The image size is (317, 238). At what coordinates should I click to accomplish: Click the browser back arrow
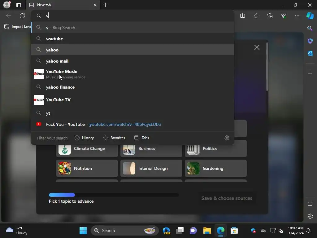(x=8, y=16)
